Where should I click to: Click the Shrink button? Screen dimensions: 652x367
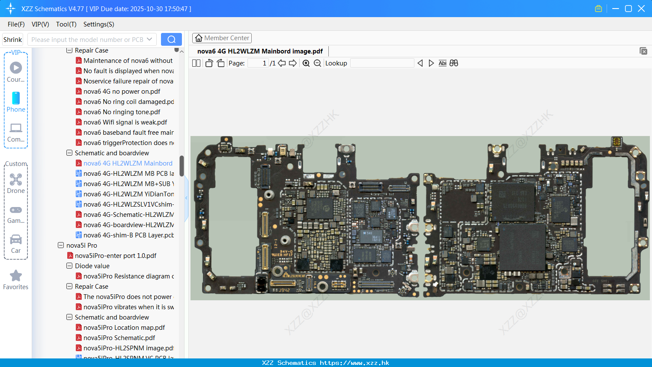(x=13, y=39)
